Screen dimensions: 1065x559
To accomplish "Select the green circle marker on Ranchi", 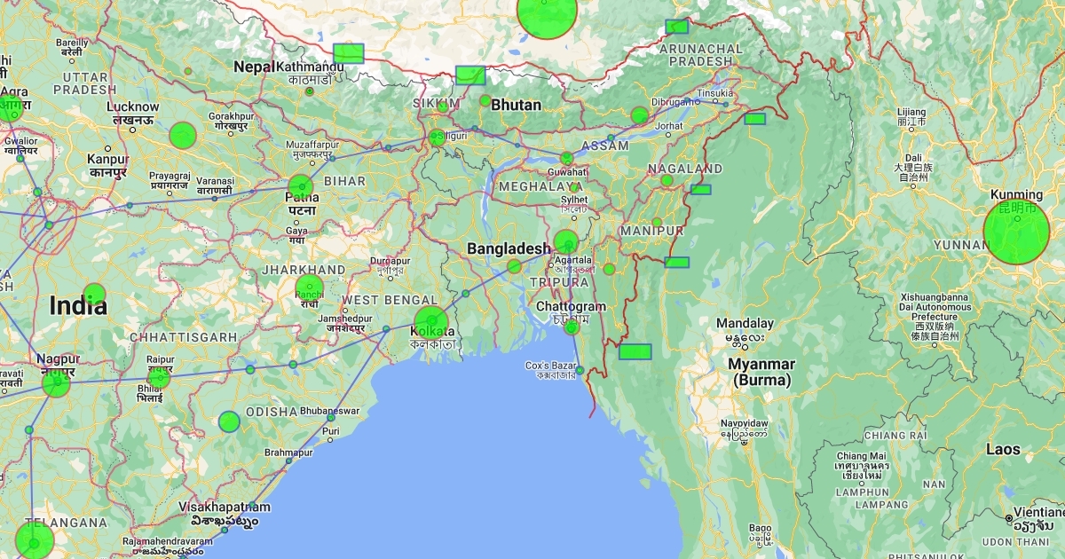I will (309, 288).
